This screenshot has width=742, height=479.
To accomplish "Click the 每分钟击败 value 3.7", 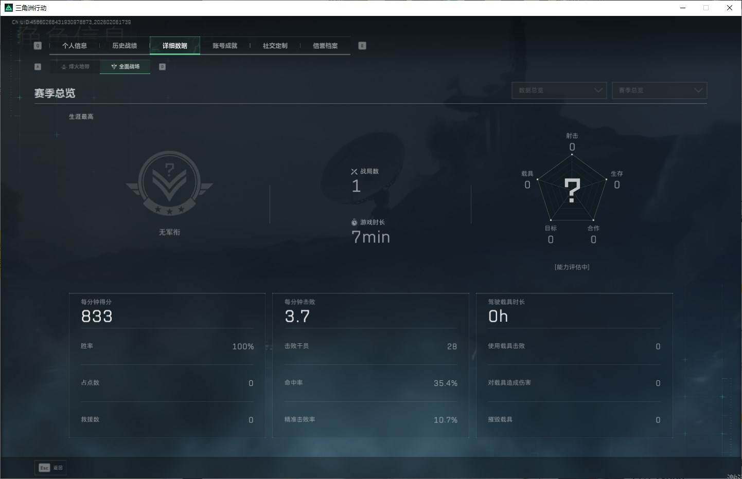I will pyautogui.click(x=297, y=317).
